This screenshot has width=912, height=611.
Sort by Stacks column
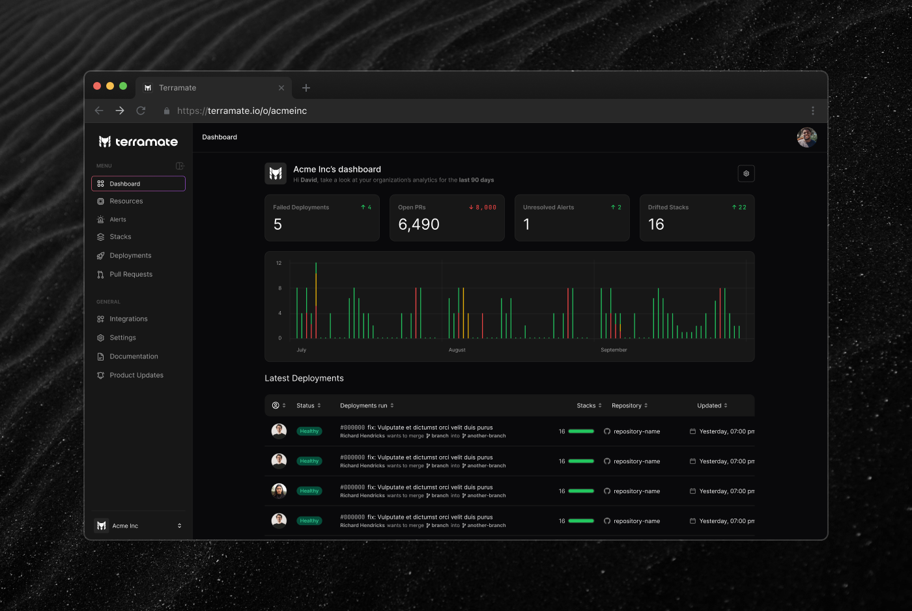[589, 405]
